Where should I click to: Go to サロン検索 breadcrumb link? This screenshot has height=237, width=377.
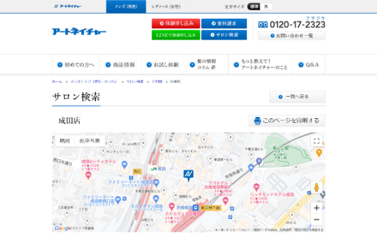coord(135,82)
